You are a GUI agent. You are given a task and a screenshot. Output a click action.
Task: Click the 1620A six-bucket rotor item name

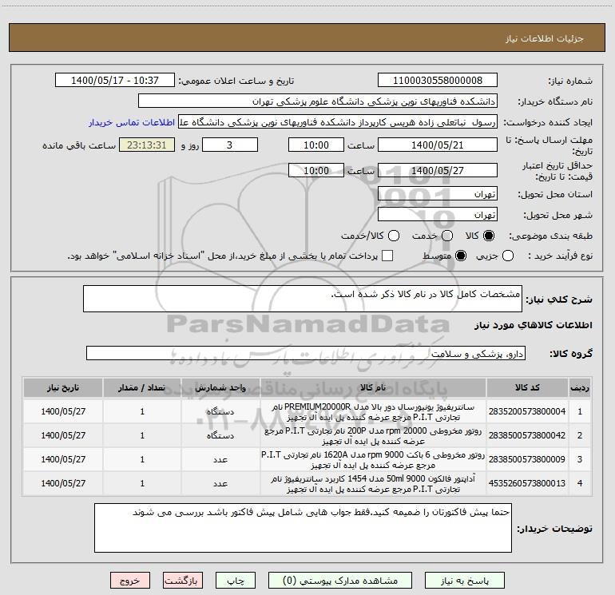373,460
